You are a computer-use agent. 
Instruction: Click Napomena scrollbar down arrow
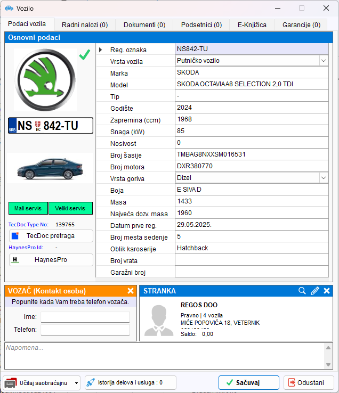pyautogui.click(x=328, y=365)
